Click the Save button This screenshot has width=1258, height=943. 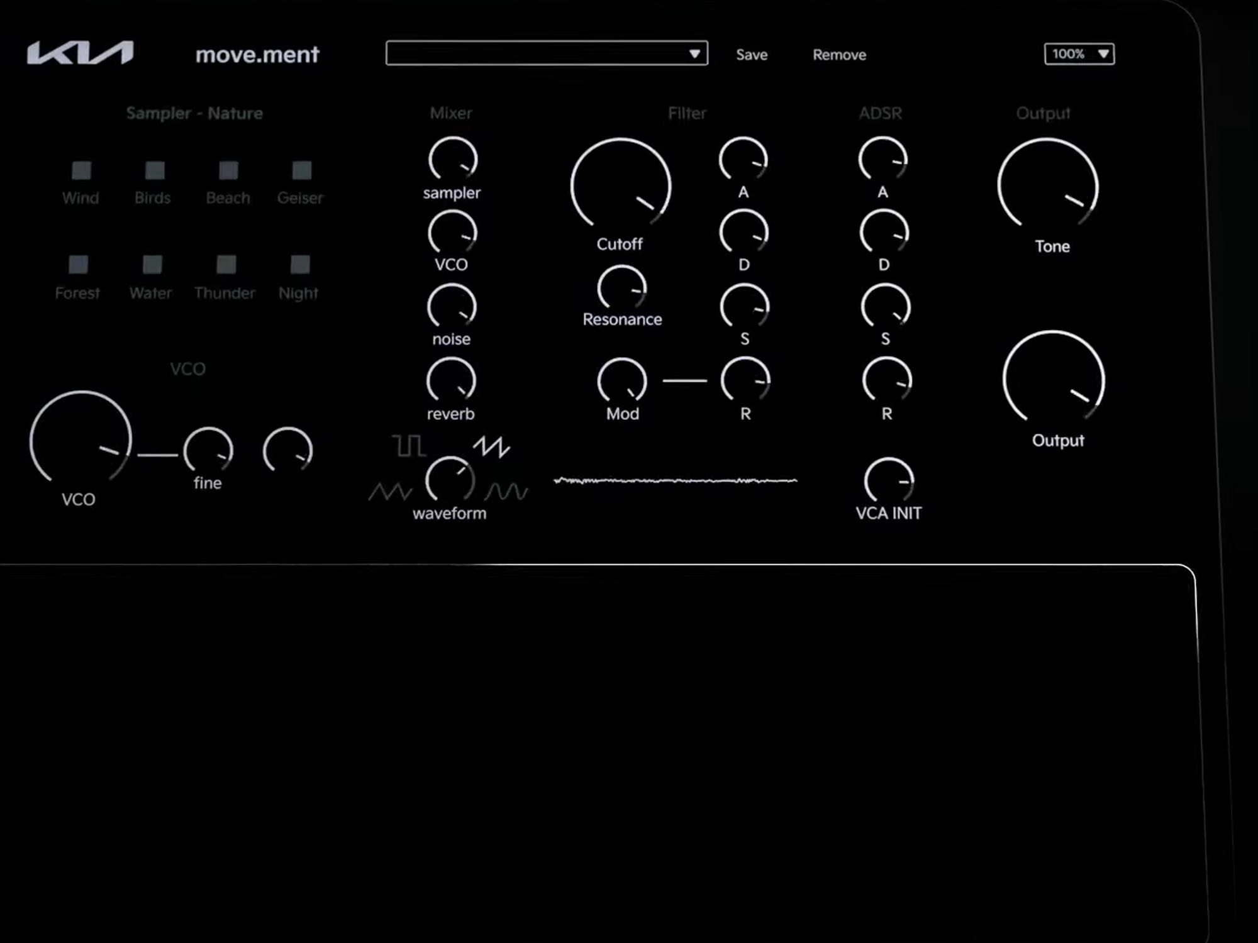pyautogui.click(x=751, y=55)
